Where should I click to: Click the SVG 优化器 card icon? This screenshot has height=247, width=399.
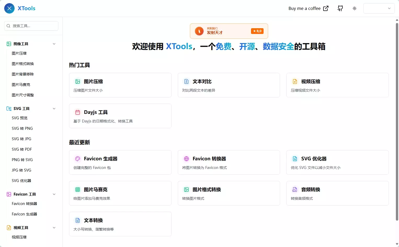(x=295, y=159)
